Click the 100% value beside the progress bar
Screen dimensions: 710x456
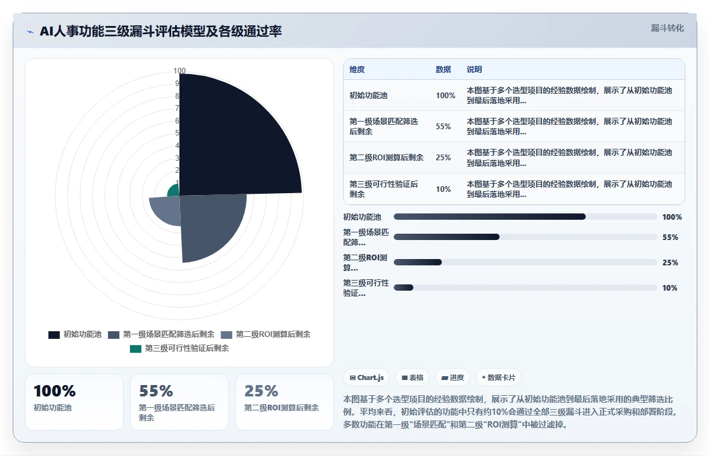672,217
